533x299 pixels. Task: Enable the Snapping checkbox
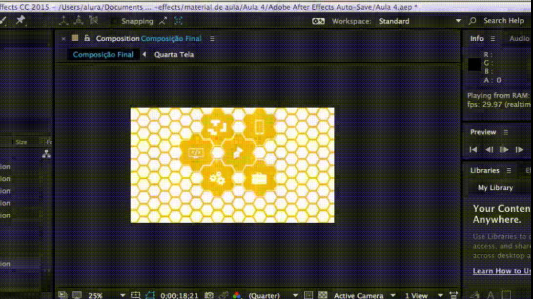115,21
